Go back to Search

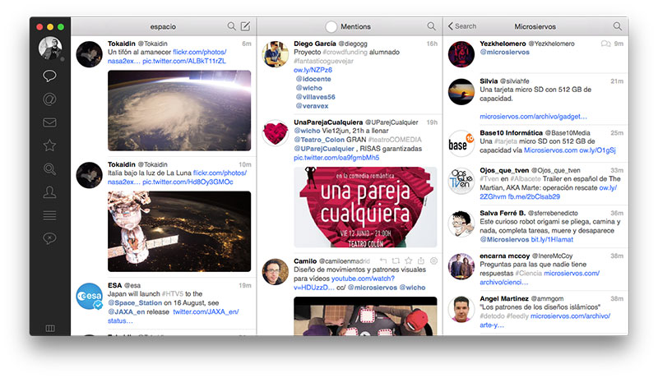tap(462, 26)
